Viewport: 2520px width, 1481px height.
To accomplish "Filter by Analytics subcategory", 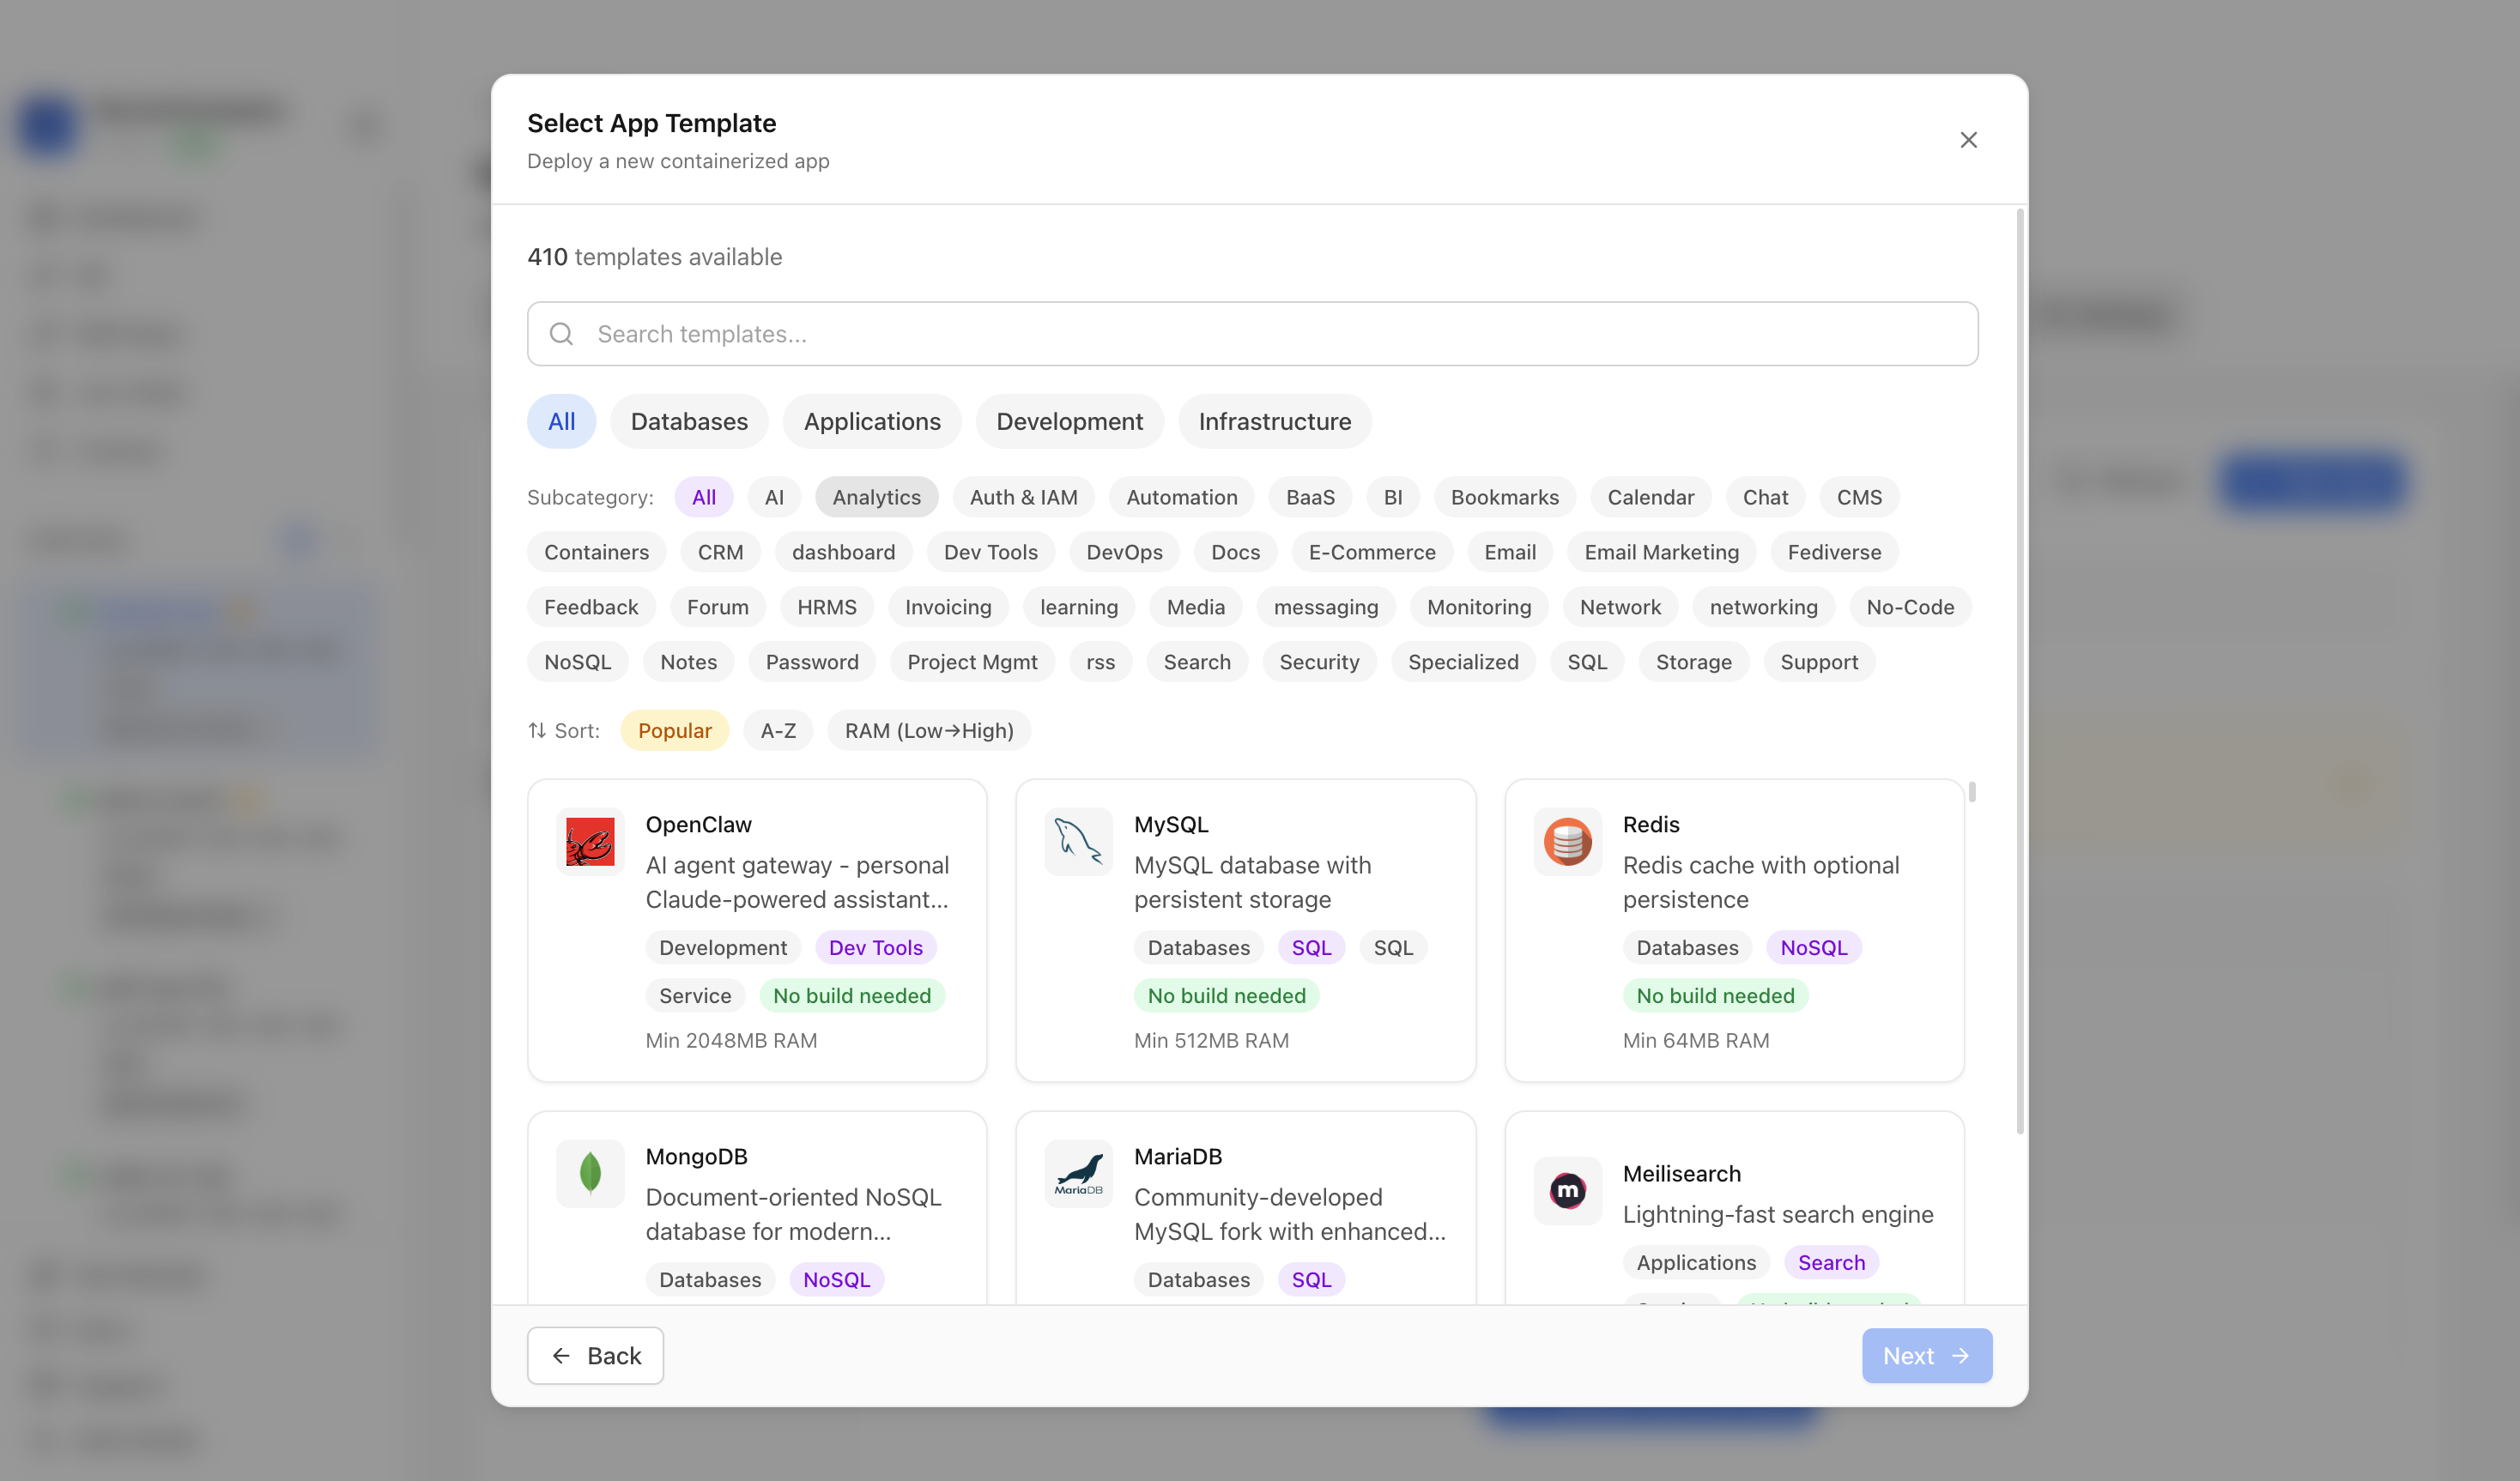I will 877,497.
